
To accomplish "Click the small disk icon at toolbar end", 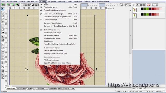I will (x=157, y=5).
